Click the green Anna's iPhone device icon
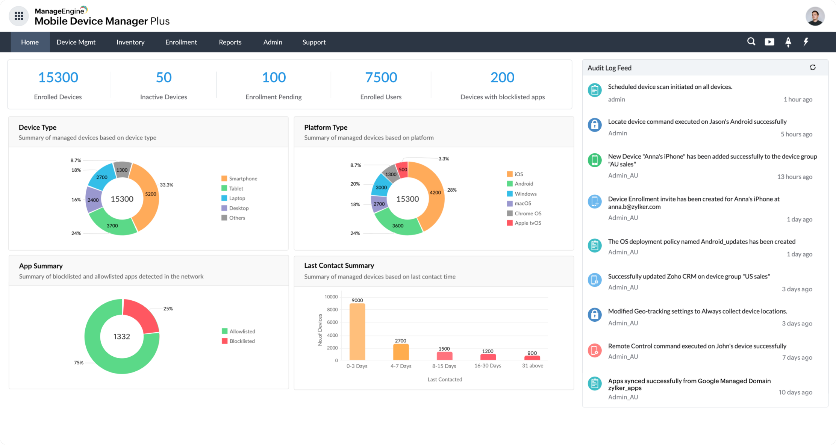836x445 pixels. 594,160
